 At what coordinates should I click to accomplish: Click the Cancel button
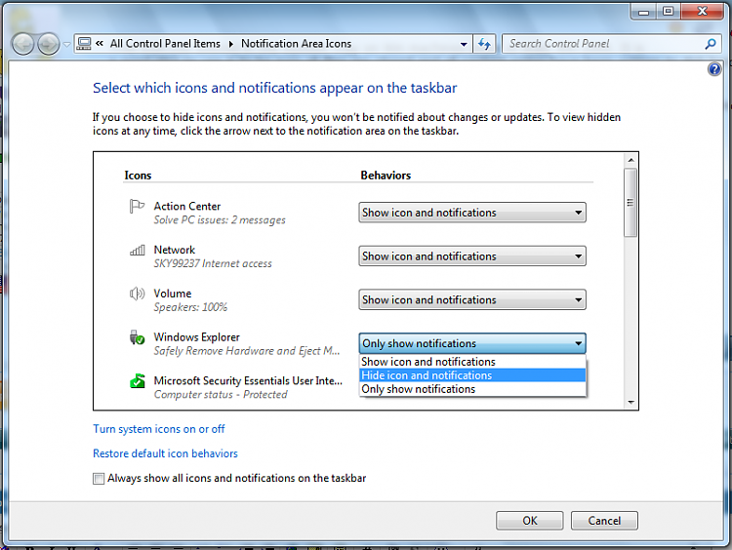point(604,521)
